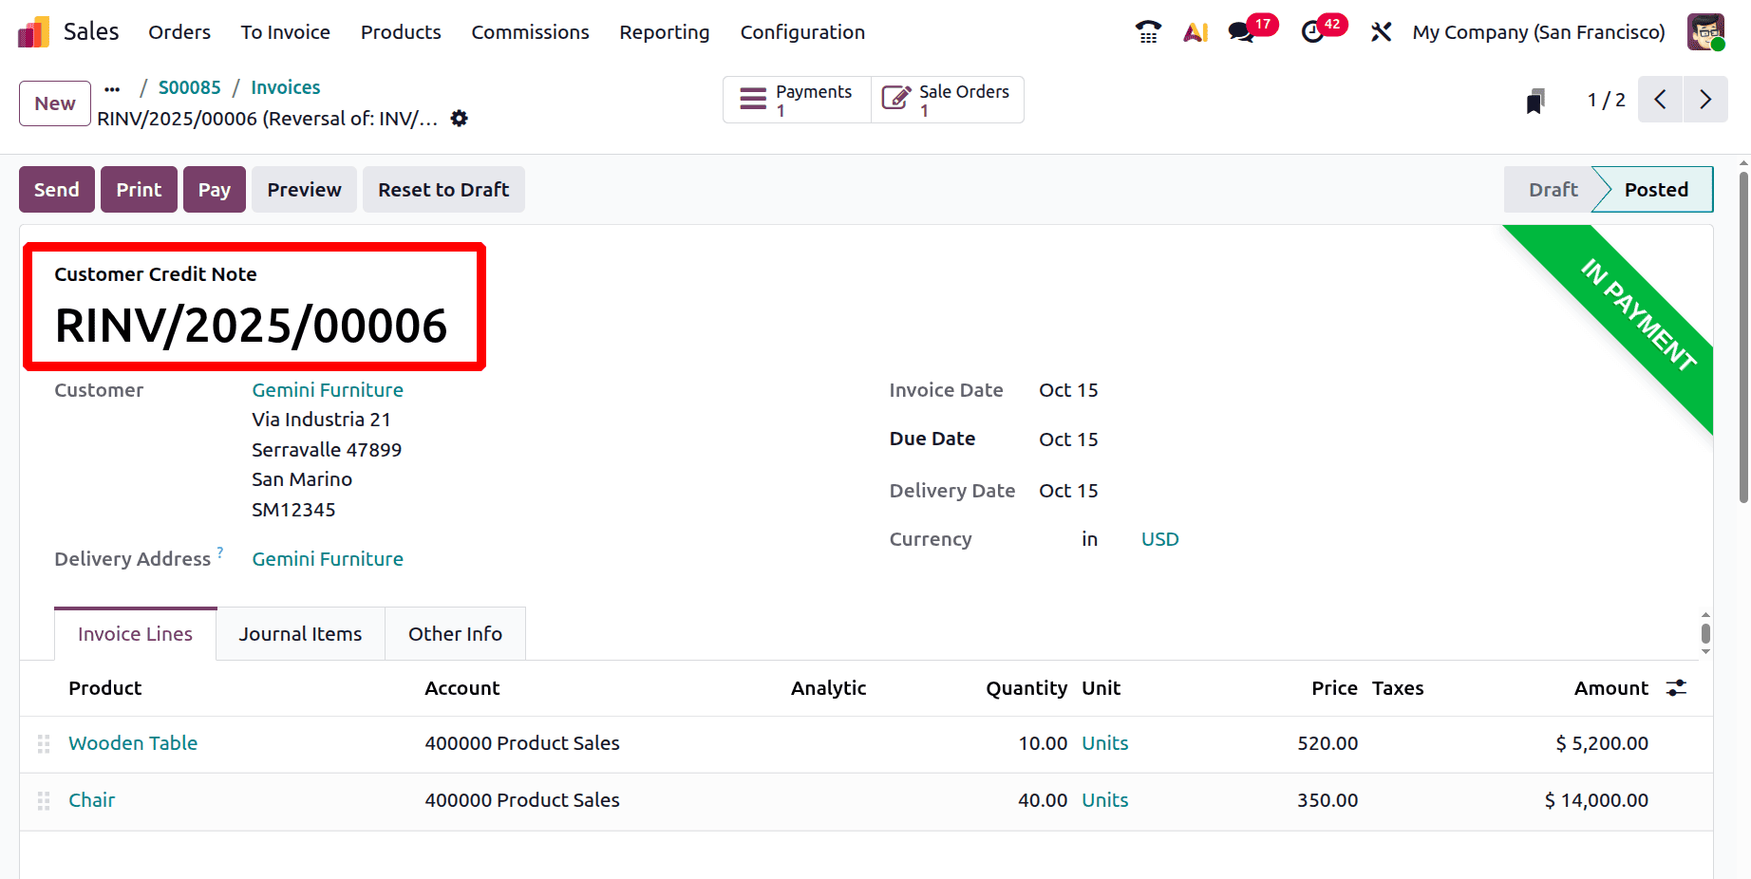Click the VoIP phone icon
The width and height of the screenshot is (1751, 879).
pos(1147,31)
